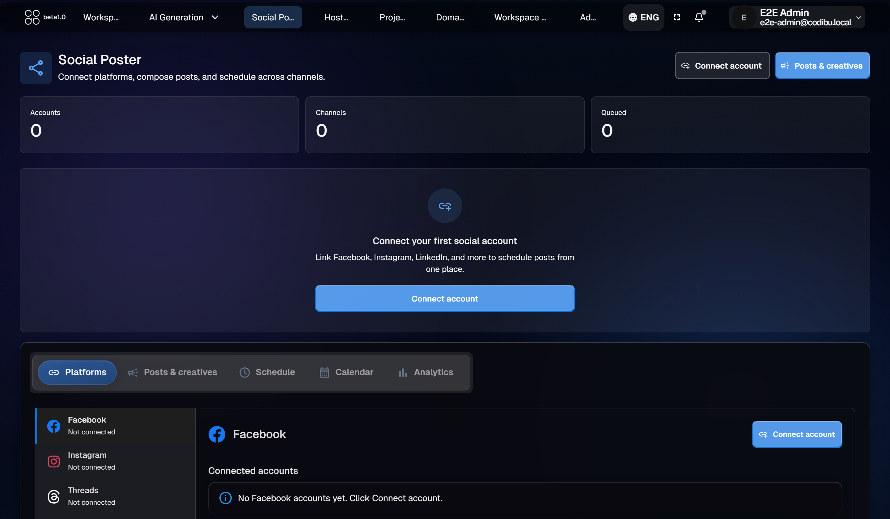Open the ENG language selector
The image size is (890, 519).
click(x=643, y=17)
